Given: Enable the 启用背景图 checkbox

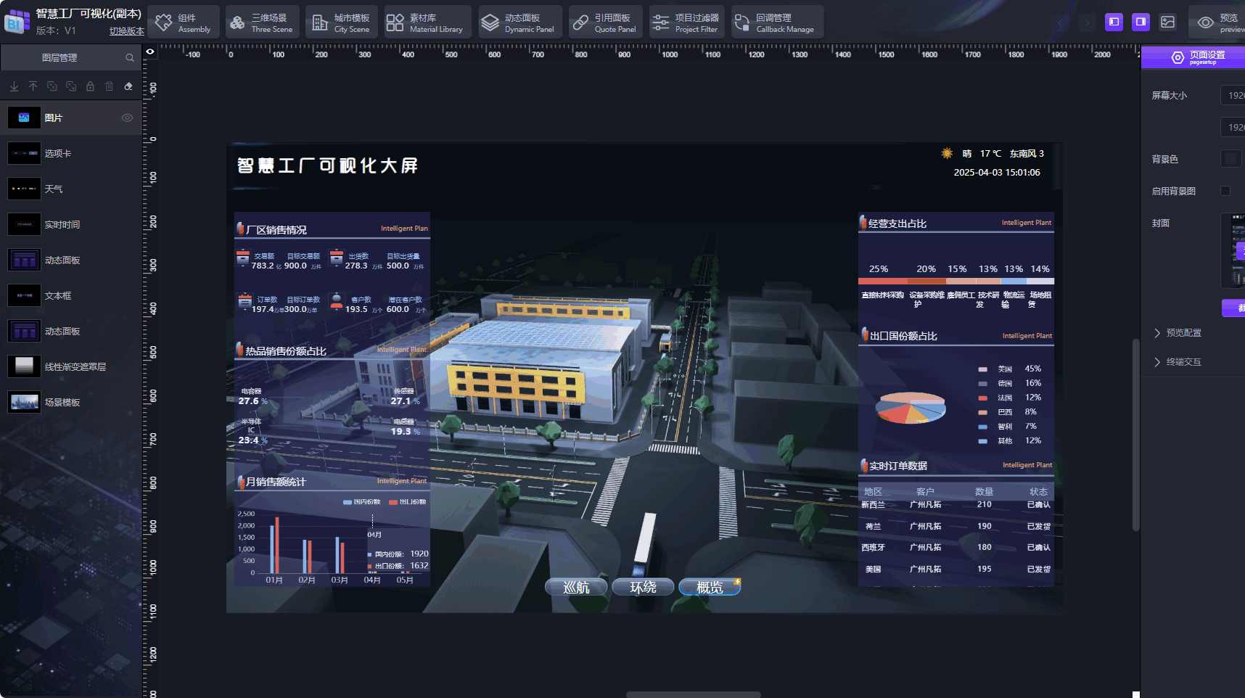Looking at the screenshot, I should [1225, 191].
